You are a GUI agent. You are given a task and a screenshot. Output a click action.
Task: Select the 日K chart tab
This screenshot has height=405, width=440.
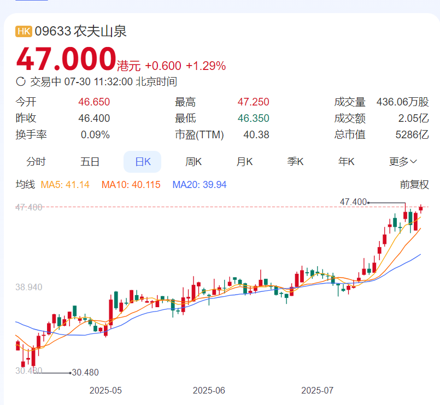(143, 162)
